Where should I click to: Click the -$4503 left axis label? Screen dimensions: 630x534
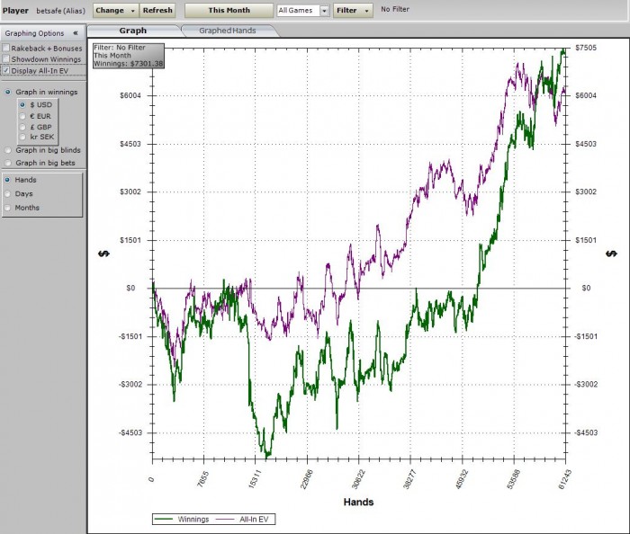tap(130, 432)
